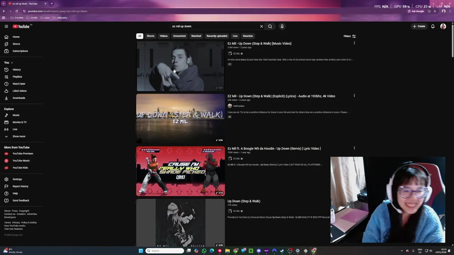454x255 pixels.
Task: Open History in the sidebar
Action: coord(21,70)
